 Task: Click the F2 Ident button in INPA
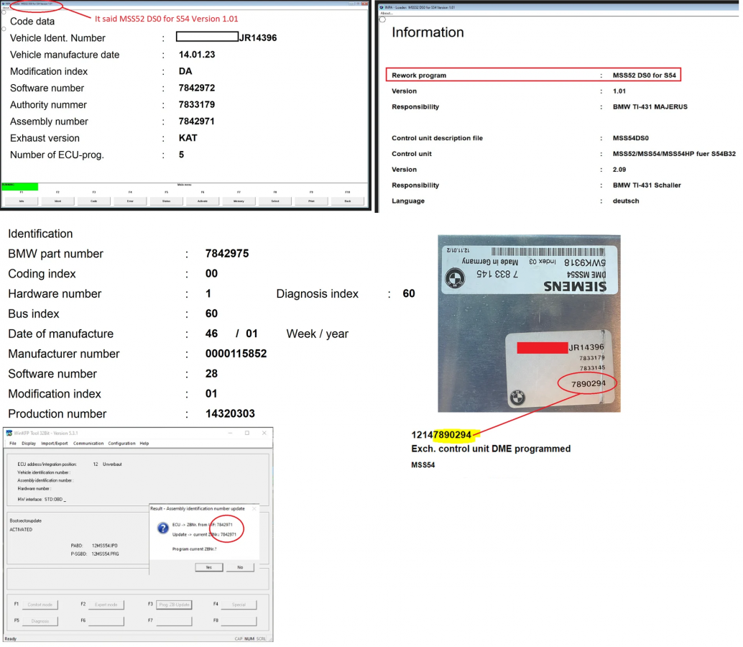pos(57,201)
